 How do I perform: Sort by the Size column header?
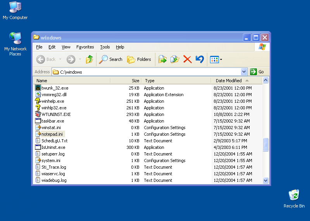(x=126, y=81)
